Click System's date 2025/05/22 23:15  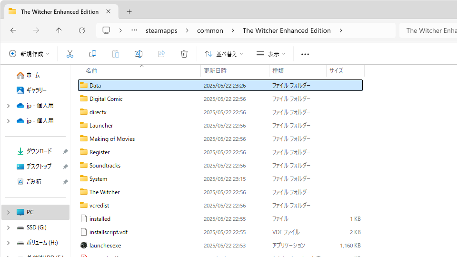(x=225, y=179)
